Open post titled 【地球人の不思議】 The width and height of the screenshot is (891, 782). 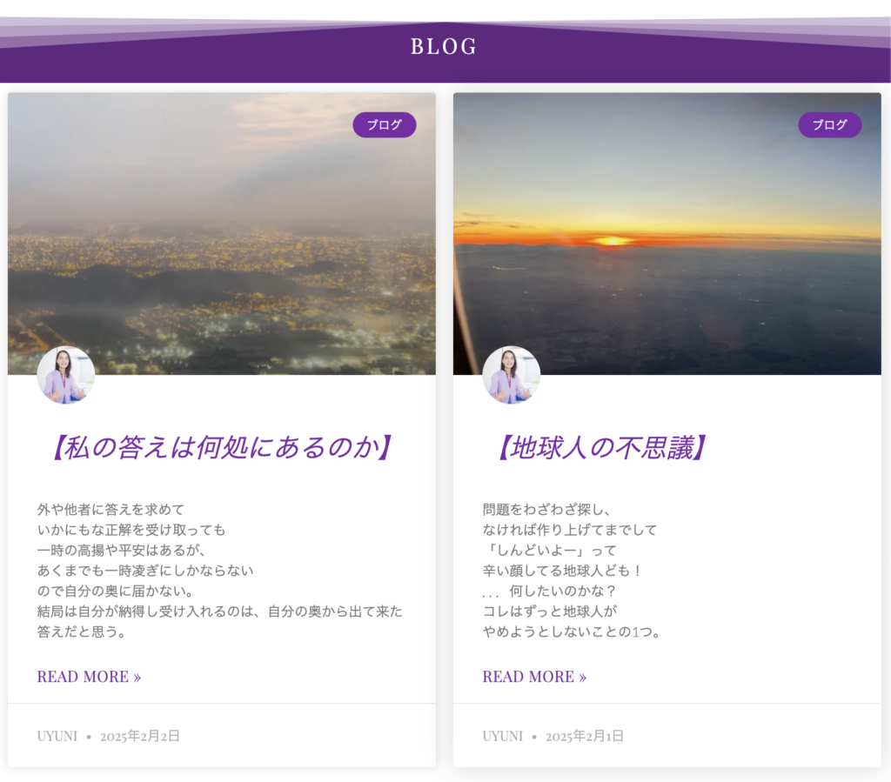602,447
